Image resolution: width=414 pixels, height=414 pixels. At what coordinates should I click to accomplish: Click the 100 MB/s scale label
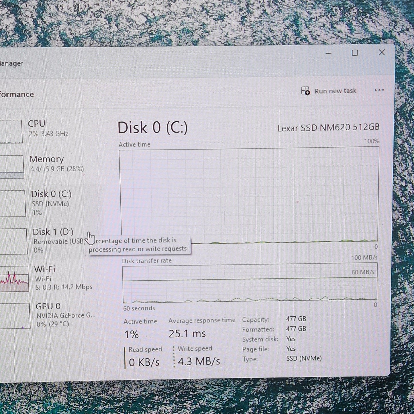coord(364,258)
